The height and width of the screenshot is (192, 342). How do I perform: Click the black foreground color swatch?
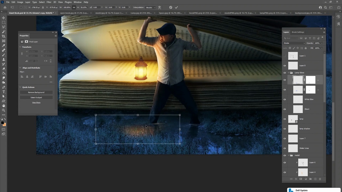click(2, 123)
